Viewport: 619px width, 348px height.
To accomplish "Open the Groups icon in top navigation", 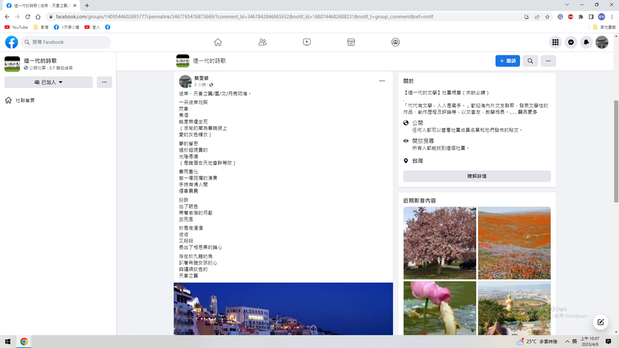I will click(x=395, y=42).
